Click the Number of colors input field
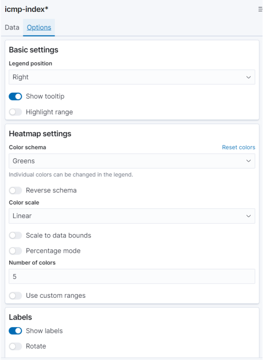 [x=131, y=276]
